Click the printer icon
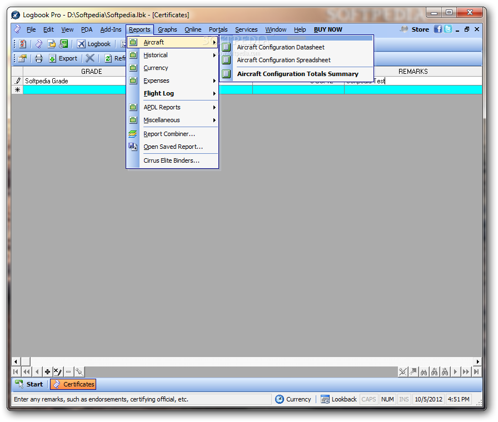This screenshot has width=498, height=422. coord(39,58)
